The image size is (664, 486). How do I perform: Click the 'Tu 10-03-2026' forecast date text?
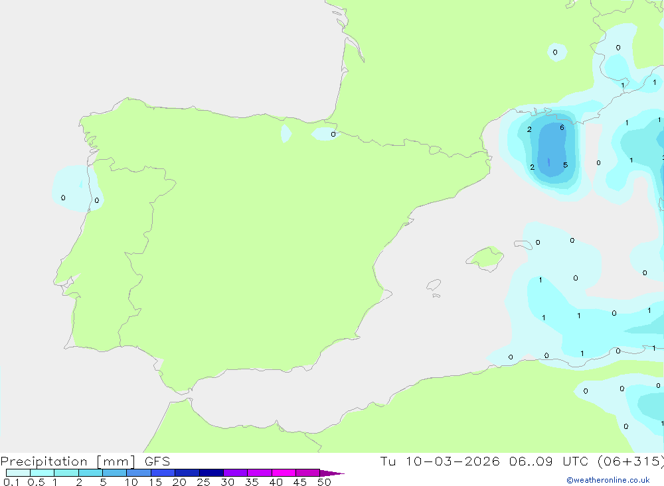click(x=440, y=461)
